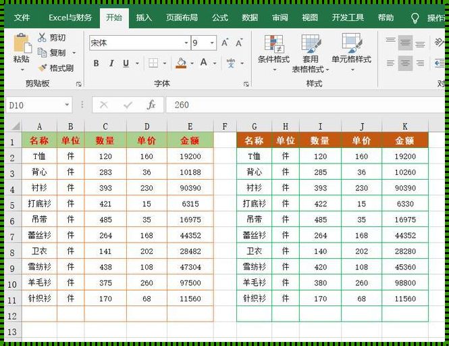This screenshot has width=449, height=346.
Task: Click cell D10 with value 260
Action: [x=147, y=282]
